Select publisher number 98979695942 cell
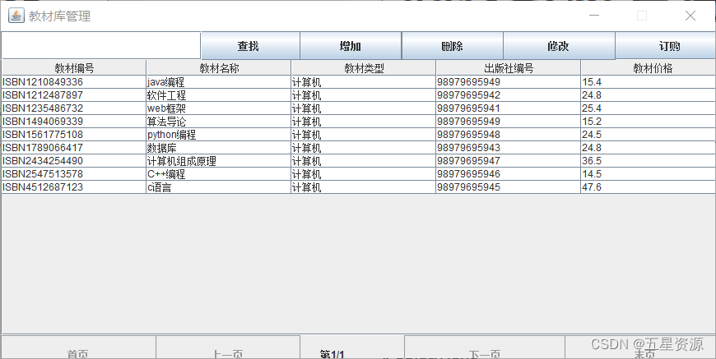The width and height of the screenshot is (716, 359). point(509,95)
